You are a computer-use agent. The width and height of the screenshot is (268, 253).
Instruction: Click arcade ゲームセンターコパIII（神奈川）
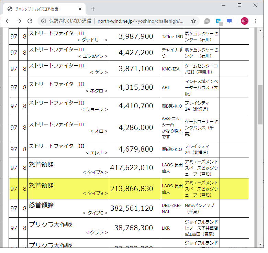201,69
